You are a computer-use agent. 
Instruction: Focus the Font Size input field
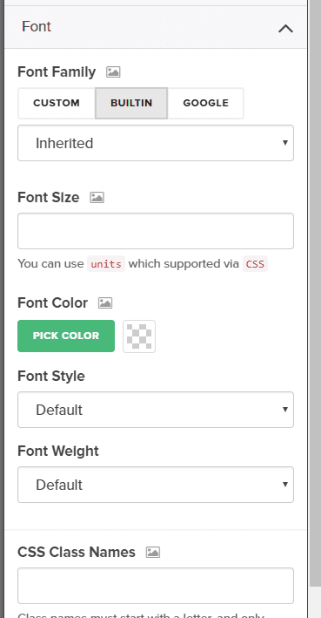[x=156, y=231]
